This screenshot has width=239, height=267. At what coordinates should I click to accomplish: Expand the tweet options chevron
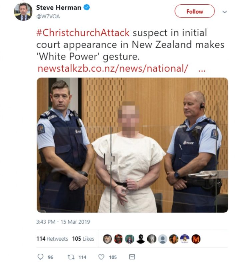tap(225, 12)
